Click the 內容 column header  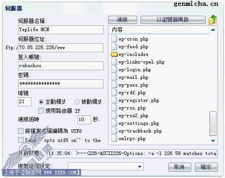click(x=159, y=30)
